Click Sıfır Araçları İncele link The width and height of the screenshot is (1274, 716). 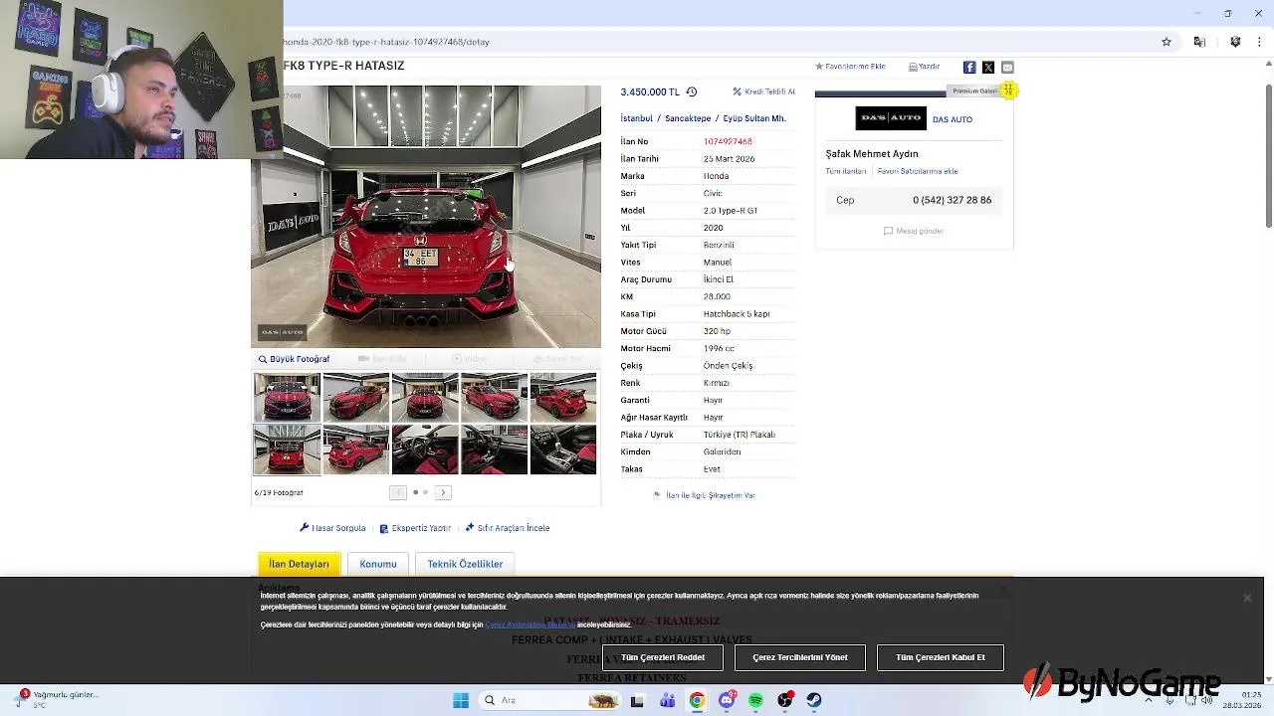(x=508, y=528)
